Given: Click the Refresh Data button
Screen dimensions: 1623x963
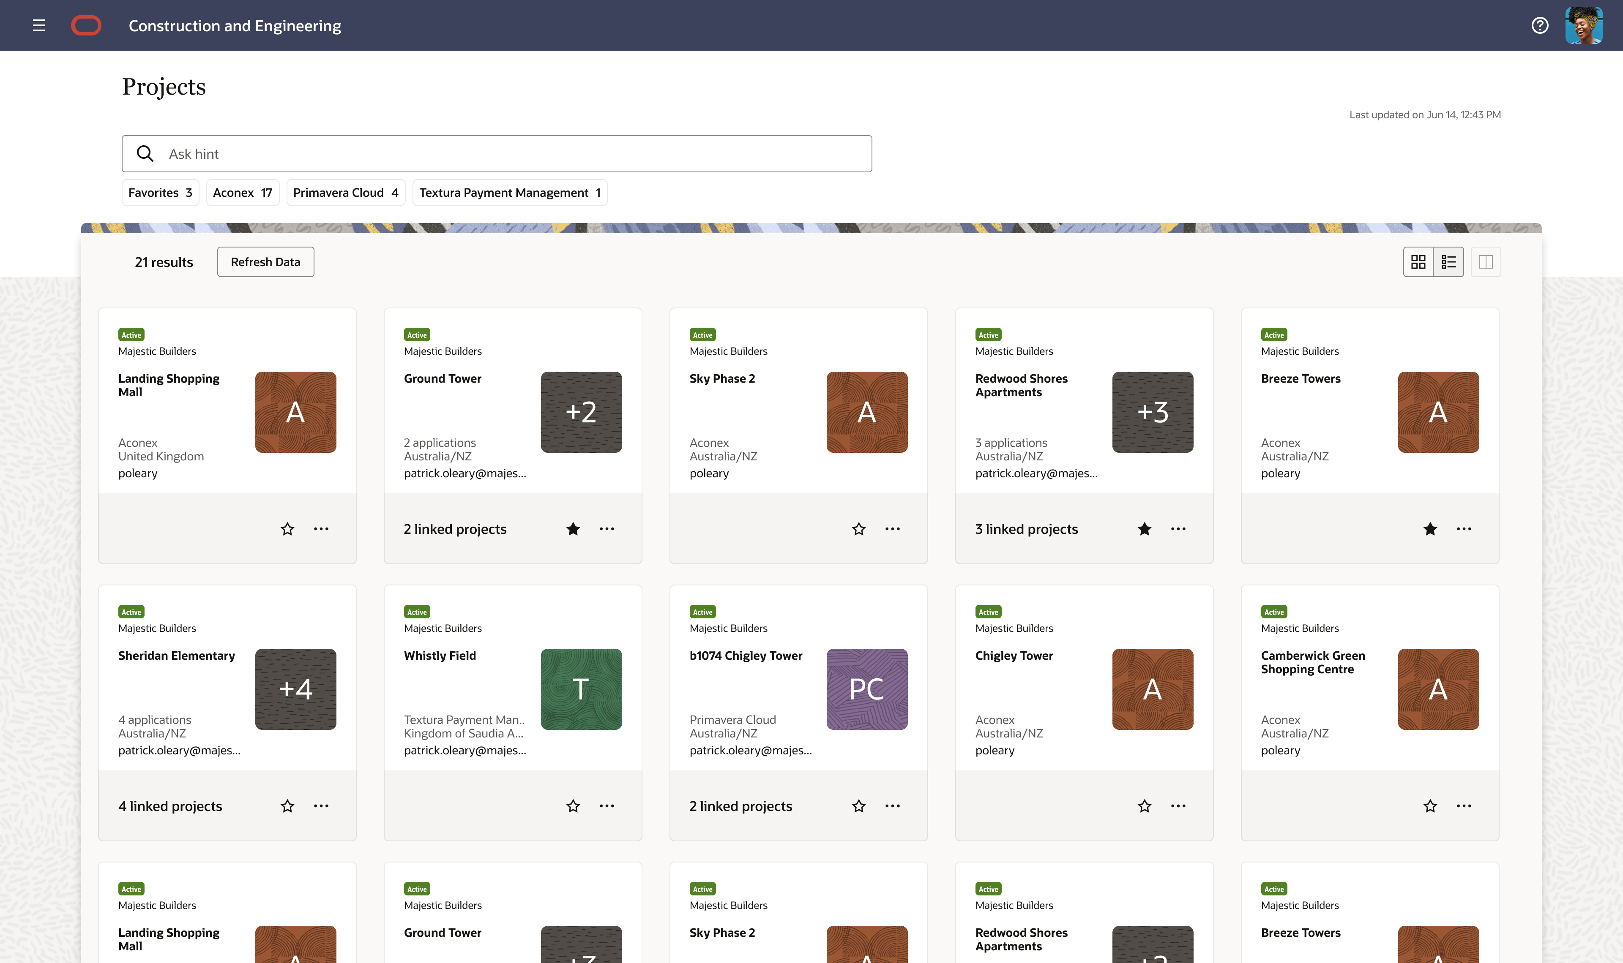Looking at the screenshot, I should click(x=265, y=261).
